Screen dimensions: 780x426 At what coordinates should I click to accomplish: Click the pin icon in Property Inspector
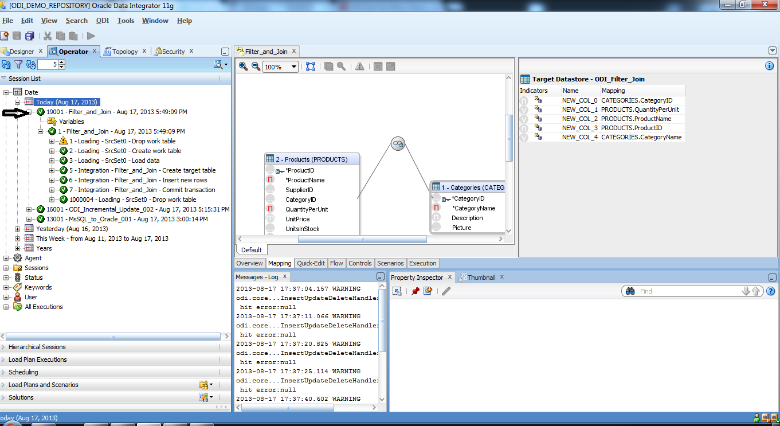pyautogui.click(x=416, y=291)
